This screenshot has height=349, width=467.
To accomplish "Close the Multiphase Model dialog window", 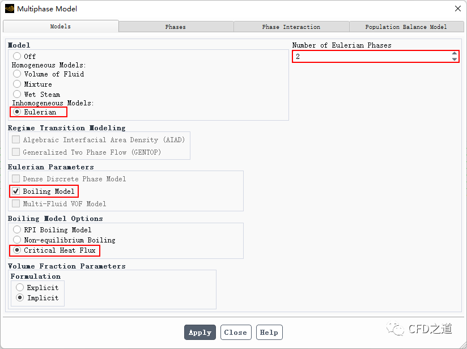I will click(457, 8).
